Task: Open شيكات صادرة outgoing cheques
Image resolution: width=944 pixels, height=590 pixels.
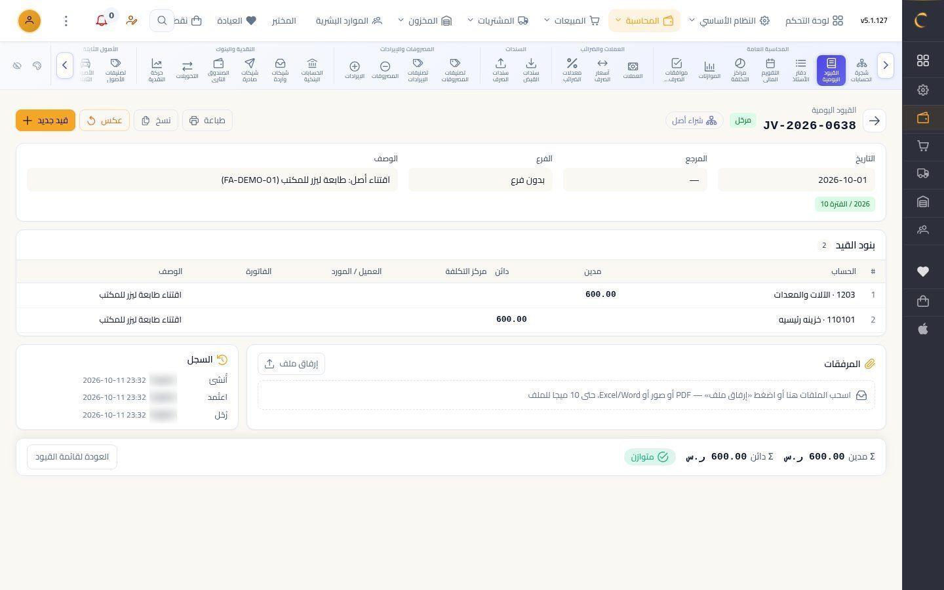Action: pos(249,69)
